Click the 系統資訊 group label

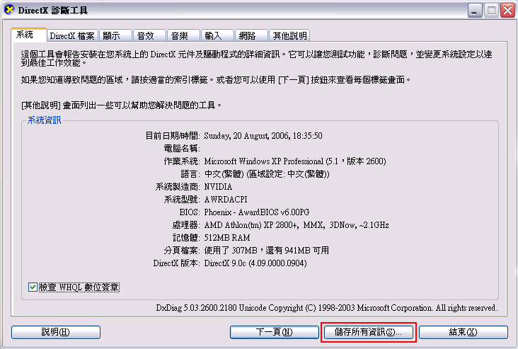pyautogui.click(x=45, y=120)
